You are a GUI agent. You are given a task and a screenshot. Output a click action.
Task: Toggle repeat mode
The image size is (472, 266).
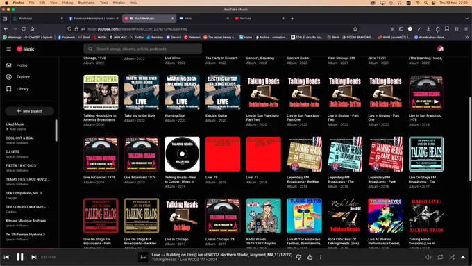pyautogui.click(x=440, y=257)
